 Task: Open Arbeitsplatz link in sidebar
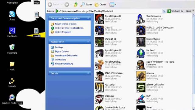pyautogui.click(x=60, y=60)
